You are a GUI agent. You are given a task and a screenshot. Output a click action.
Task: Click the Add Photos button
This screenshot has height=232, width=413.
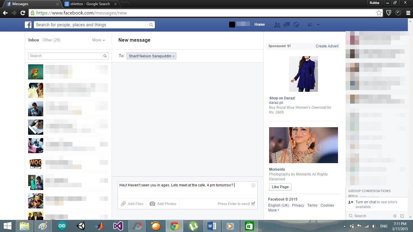point(163,204)
